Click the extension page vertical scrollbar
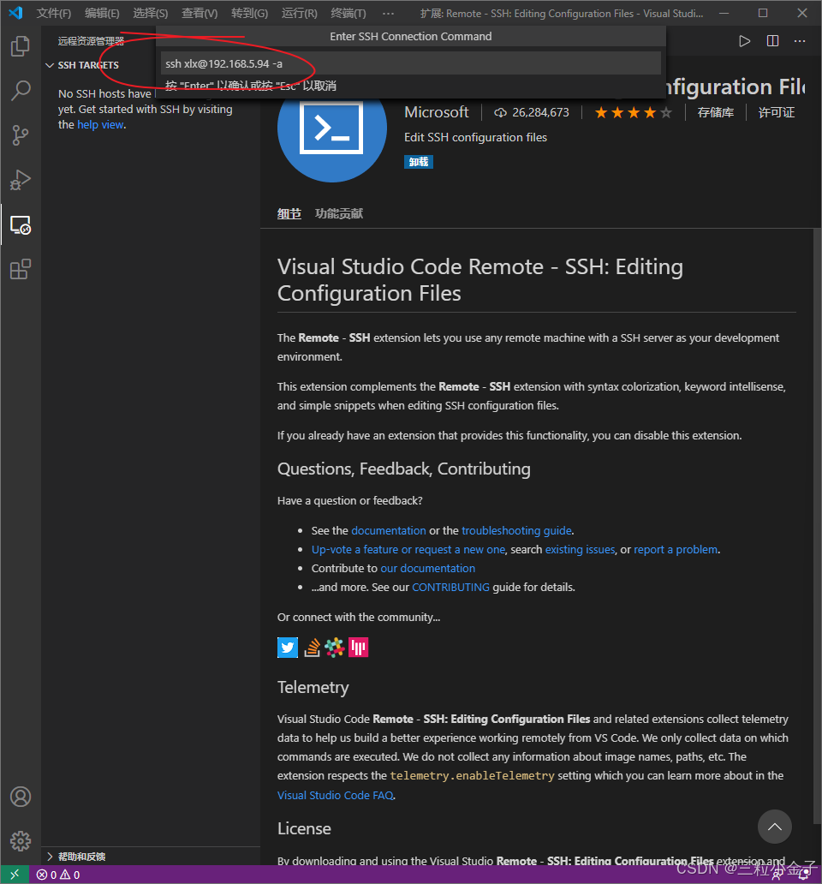822x884 pixels. (x=817, y=524)
